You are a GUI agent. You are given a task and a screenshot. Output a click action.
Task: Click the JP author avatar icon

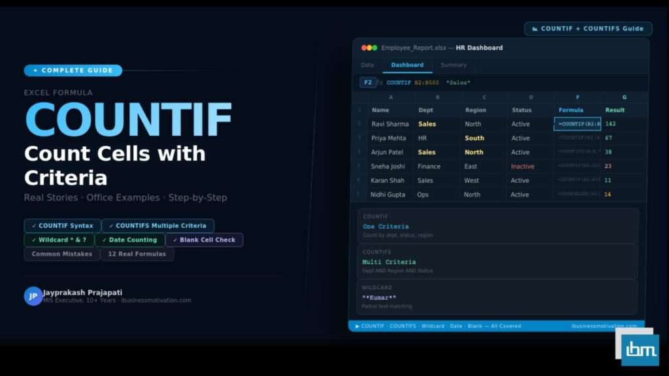coord(33,296)
